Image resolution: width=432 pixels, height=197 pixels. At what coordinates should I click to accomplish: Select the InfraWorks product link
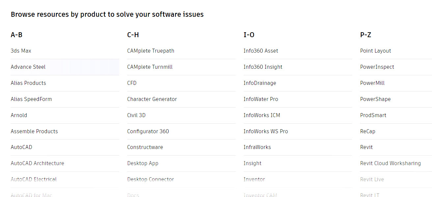(x=257, y=147)
